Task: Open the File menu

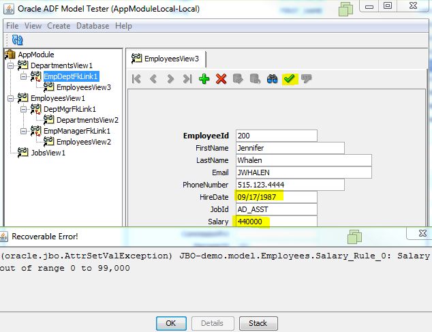Action: [12, 26]
